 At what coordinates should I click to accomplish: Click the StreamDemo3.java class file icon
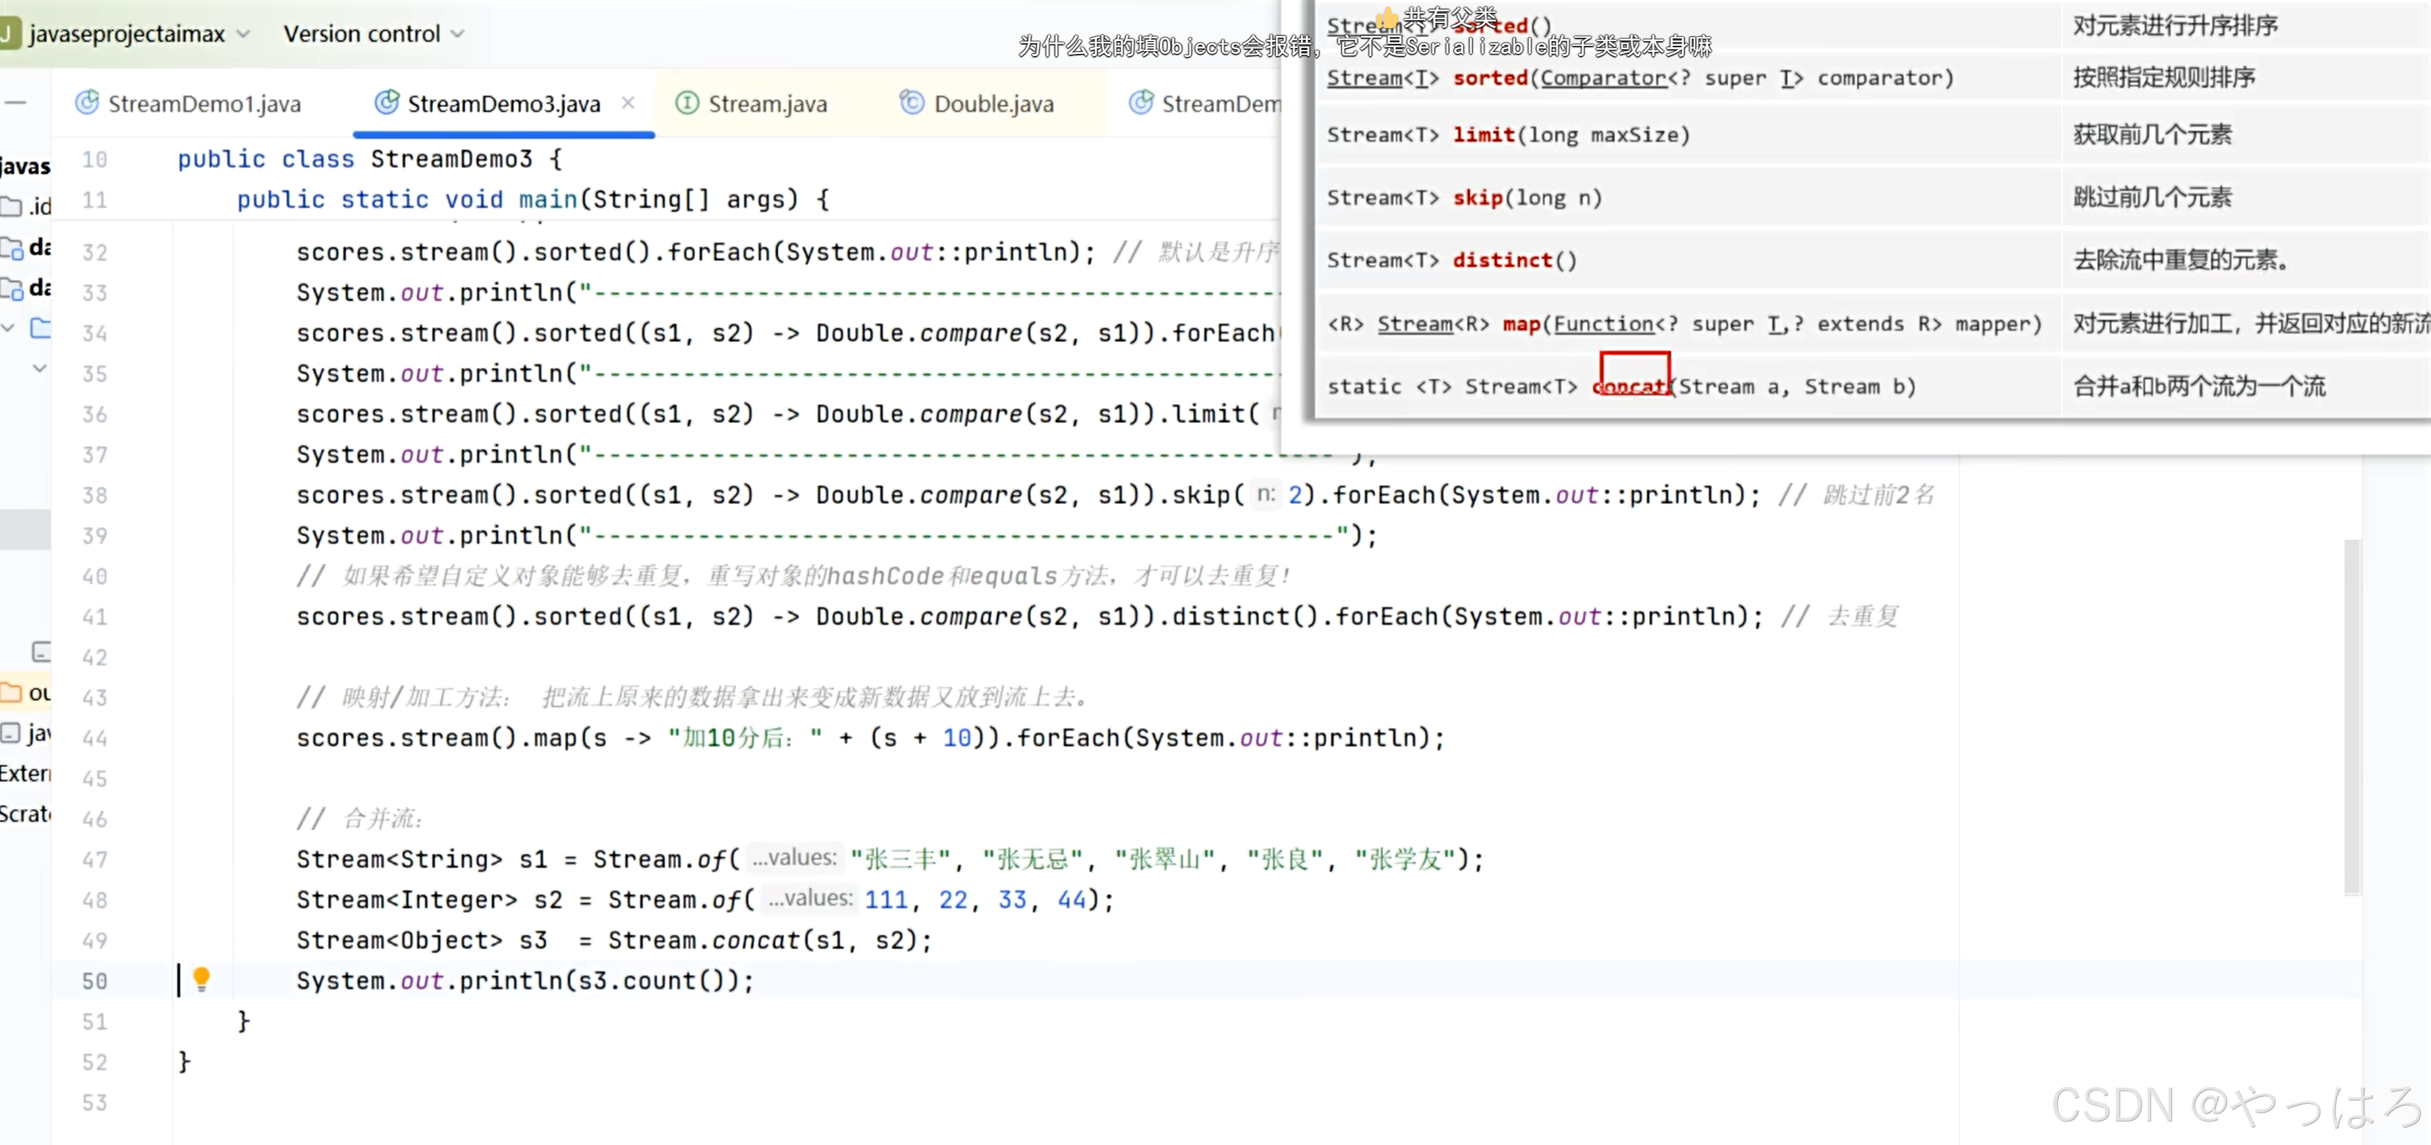coord(386,103)
